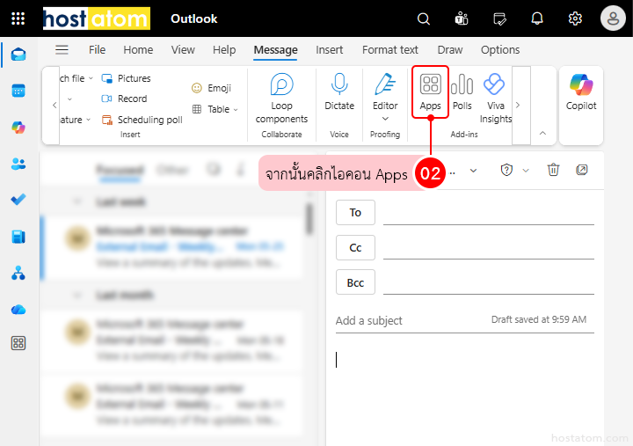Image resolution: width=633 pixels, height=446 pixels.
Task: Open the File tab
Action: pyautogui.click(x=97, y=49)
